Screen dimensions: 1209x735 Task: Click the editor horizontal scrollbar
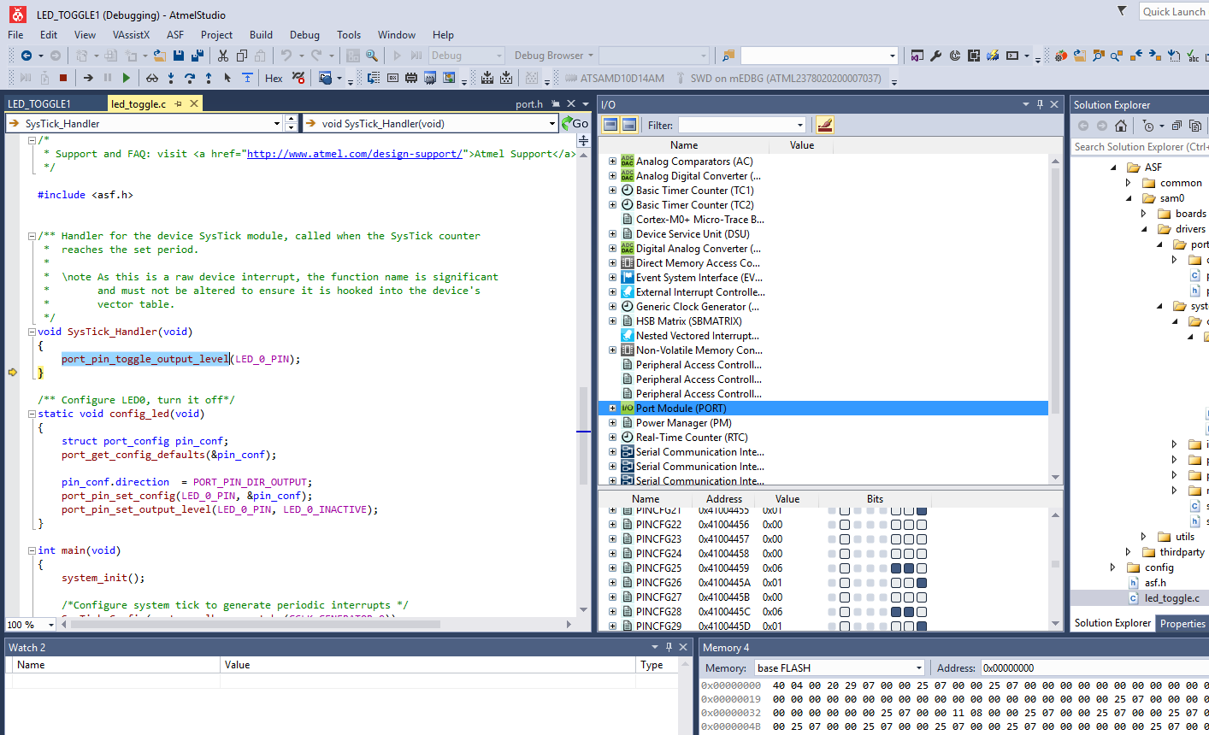pyautogui.click(x=257, y=625)
